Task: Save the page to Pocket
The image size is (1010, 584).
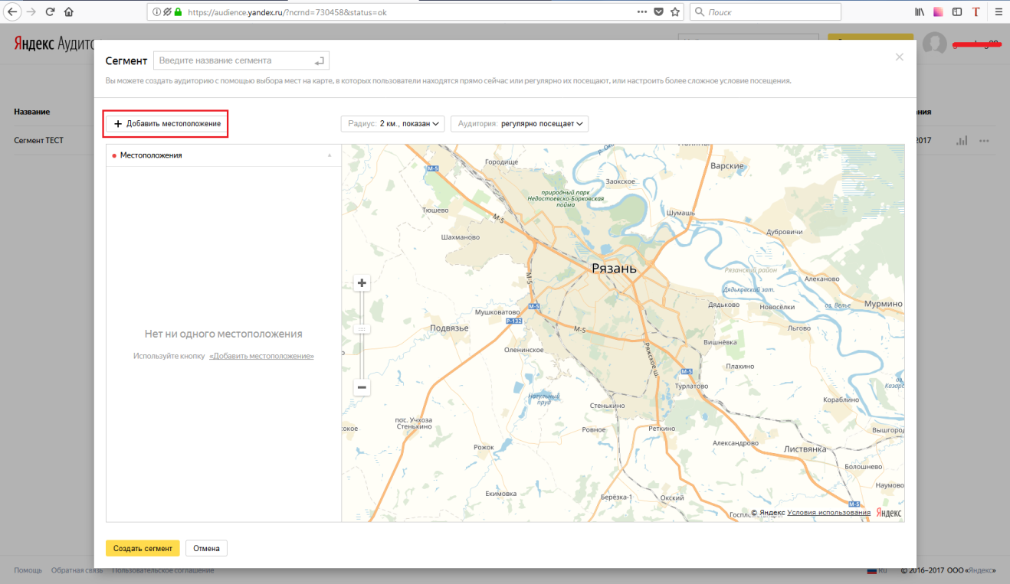Action: pos(659,12)
